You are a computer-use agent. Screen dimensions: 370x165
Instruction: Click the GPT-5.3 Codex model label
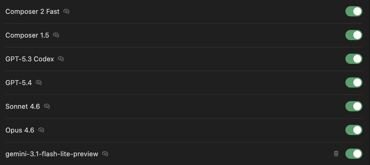(30, 59)
